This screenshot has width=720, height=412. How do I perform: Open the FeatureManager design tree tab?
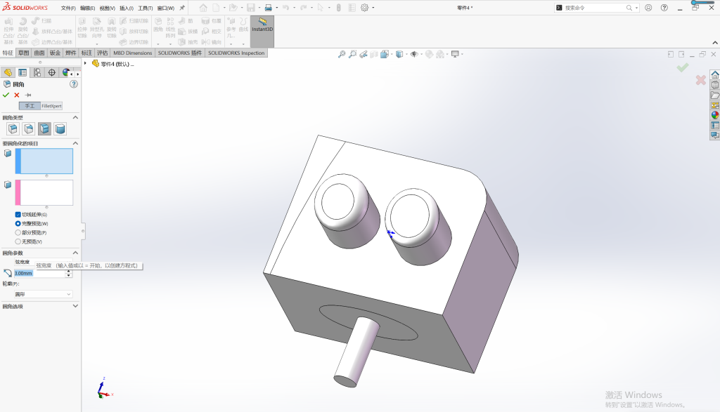coord(8,72)
